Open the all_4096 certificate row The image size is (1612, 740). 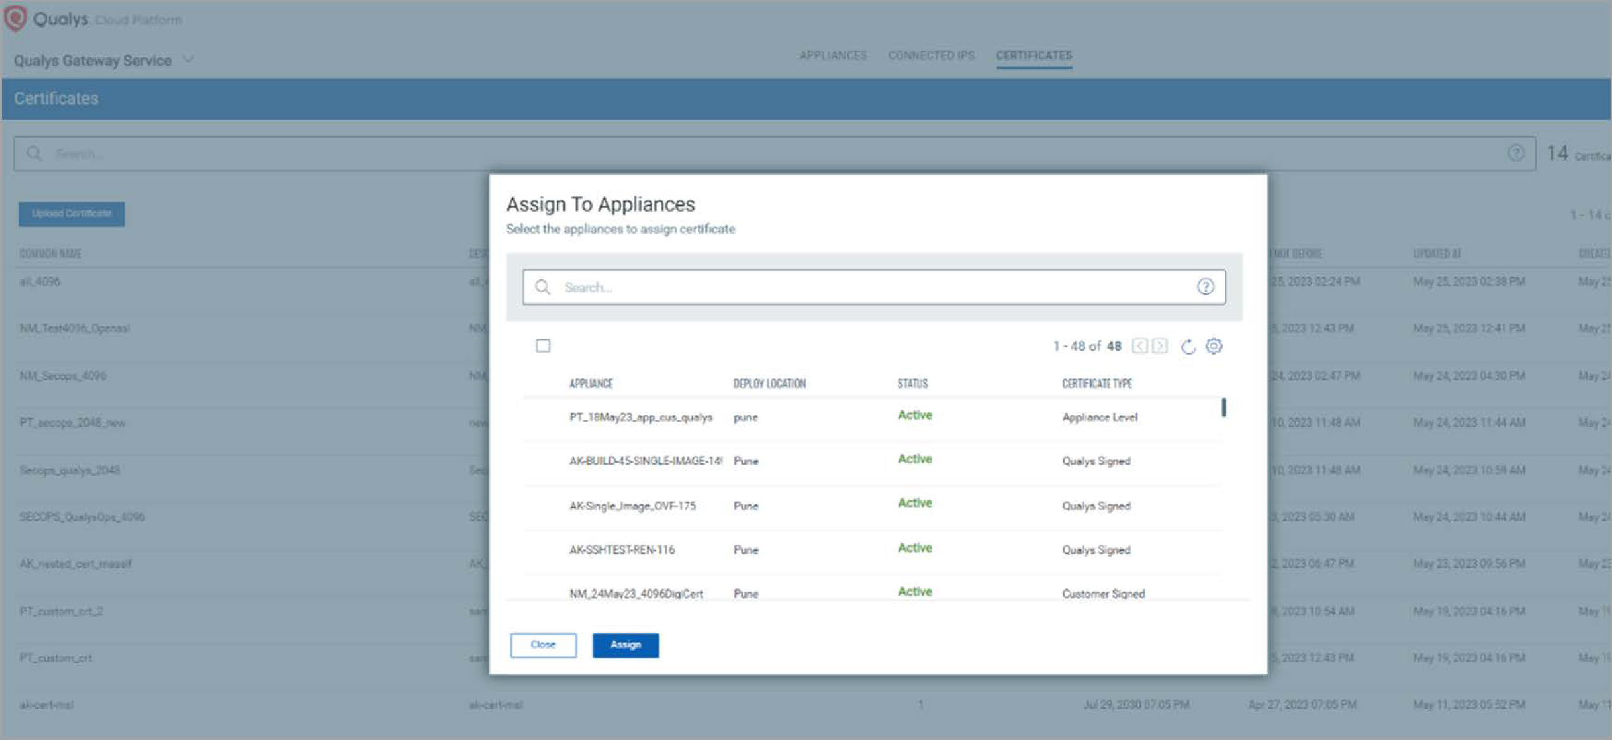point(40,282)
